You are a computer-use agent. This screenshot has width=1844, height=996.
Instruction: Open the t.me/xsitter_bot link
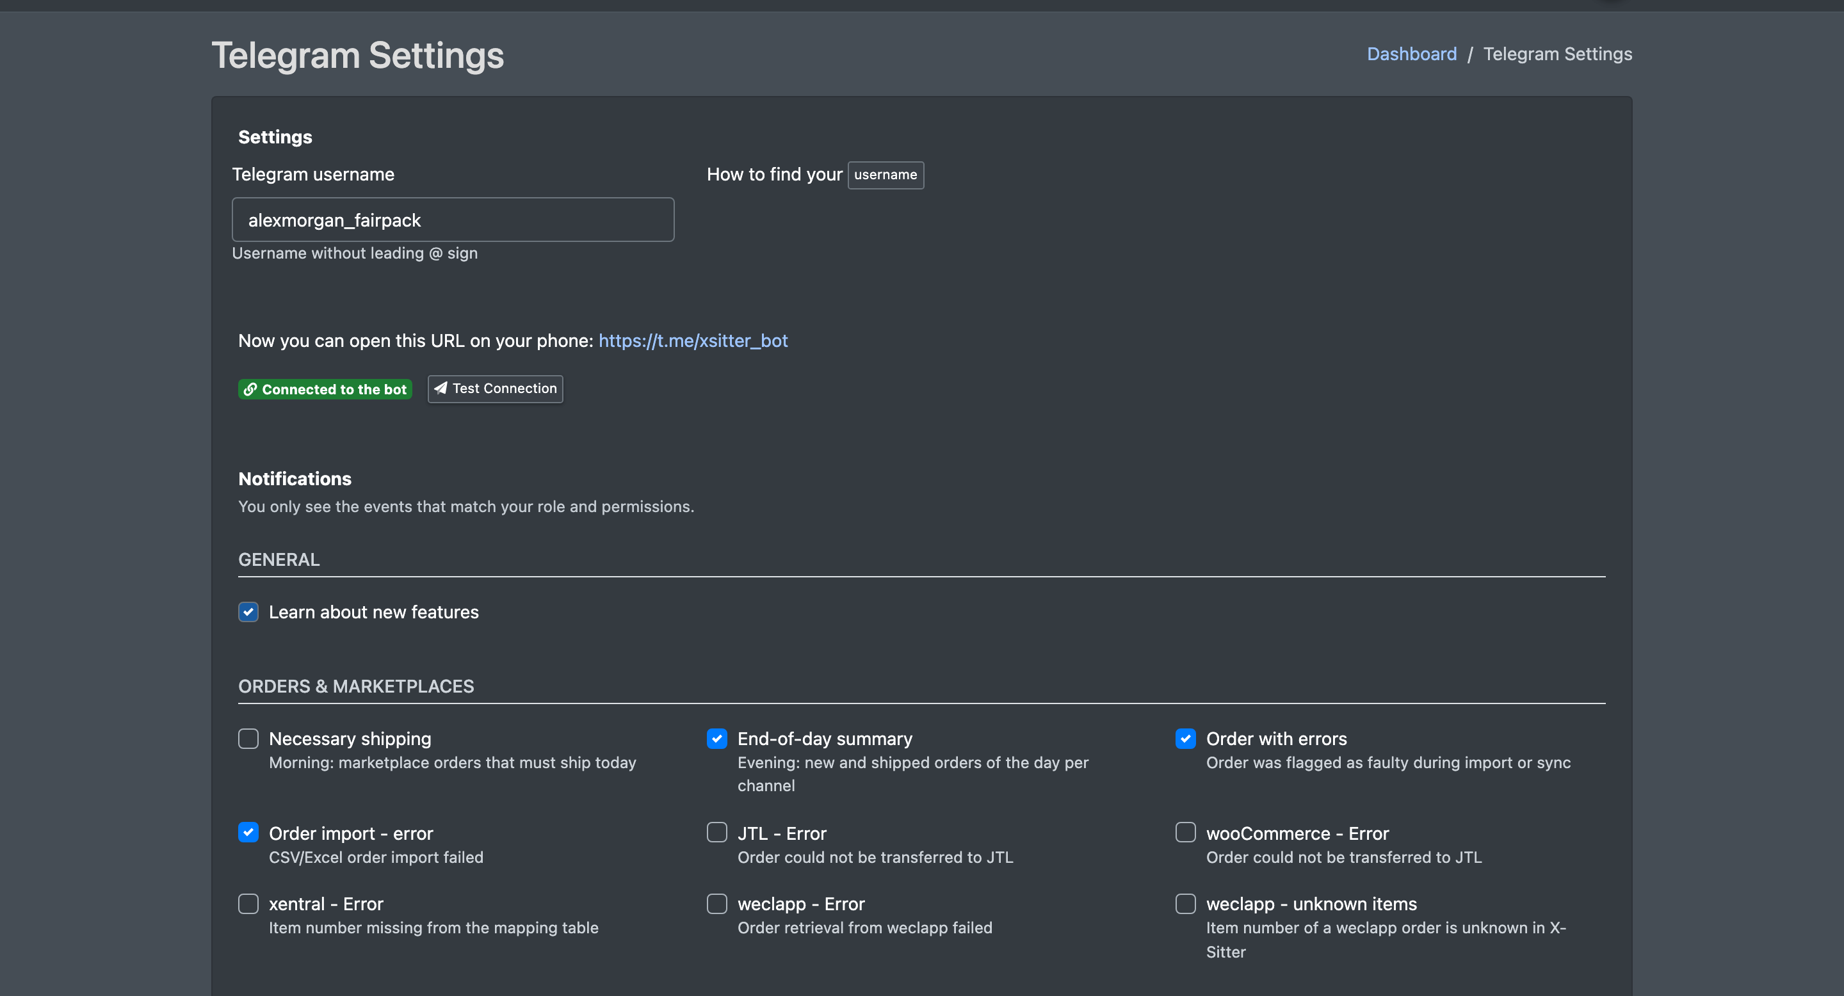coord(692,341)
